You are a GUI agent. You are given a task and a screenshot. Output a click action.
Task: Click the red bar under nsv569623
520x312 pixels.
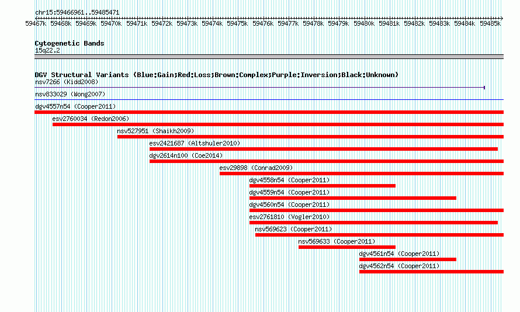point(379,235)
